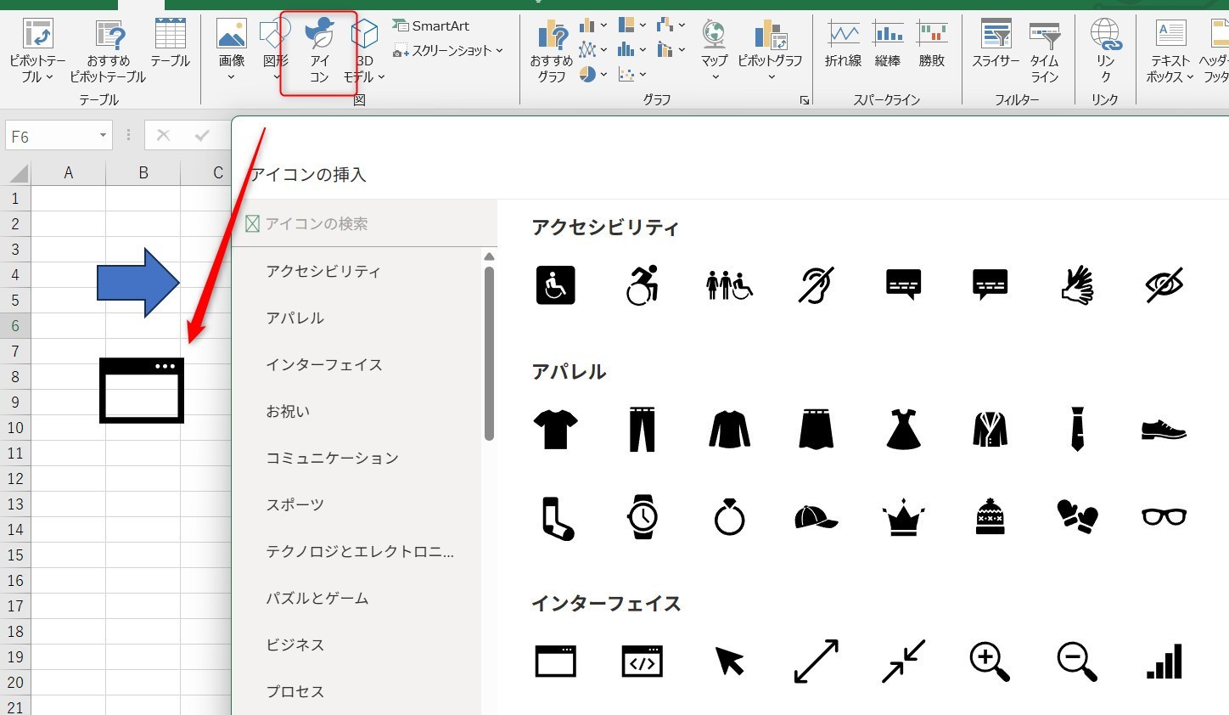
Task: Pick the code window icon
Action: point(643,662)
